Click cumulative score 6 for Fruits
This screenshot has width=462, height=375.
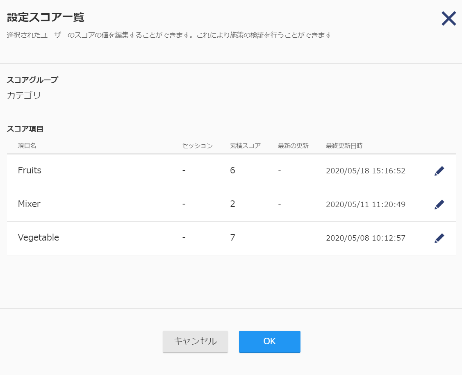tap(232, 170)
